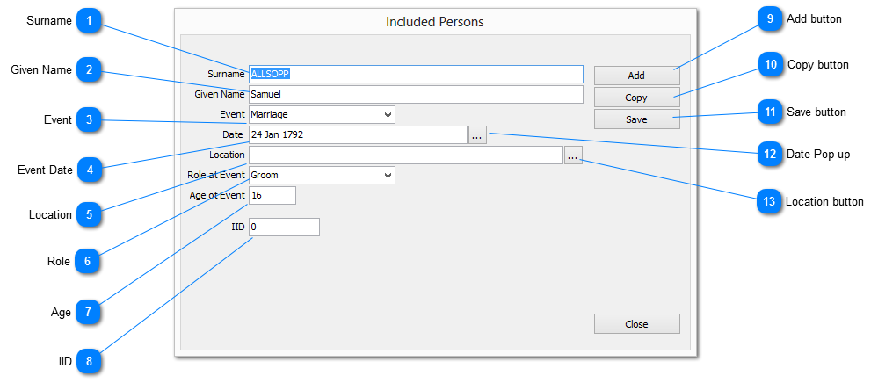Screen dimensions: 878x383
Task: Save the included person record
Action: pyautogui.click(x=636, y=119)
